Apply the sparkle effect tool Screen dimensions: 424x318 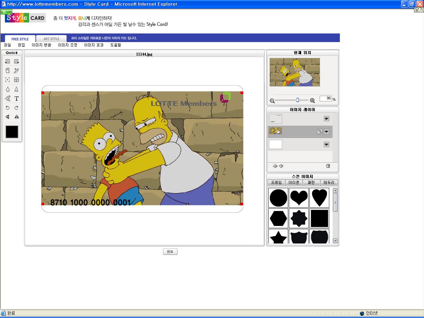[8, 98]
